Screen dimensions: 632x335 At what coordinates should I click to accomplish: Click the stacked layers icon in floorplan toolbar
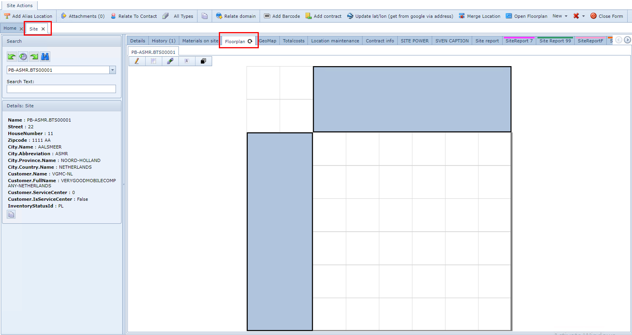pyautogui.click(x=203, y=61)
